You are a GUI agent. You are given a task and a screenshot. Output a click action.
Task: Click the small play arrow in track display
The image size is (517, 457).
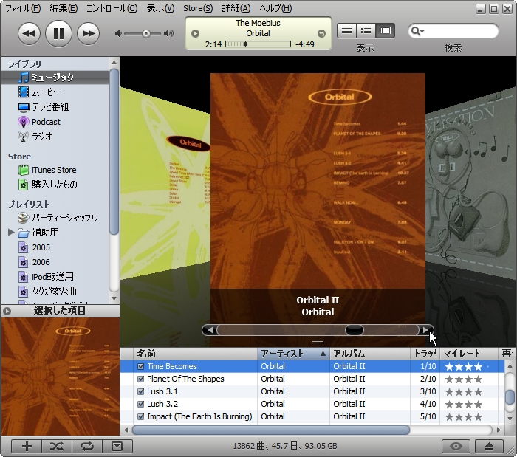click(x=195, y=34)
